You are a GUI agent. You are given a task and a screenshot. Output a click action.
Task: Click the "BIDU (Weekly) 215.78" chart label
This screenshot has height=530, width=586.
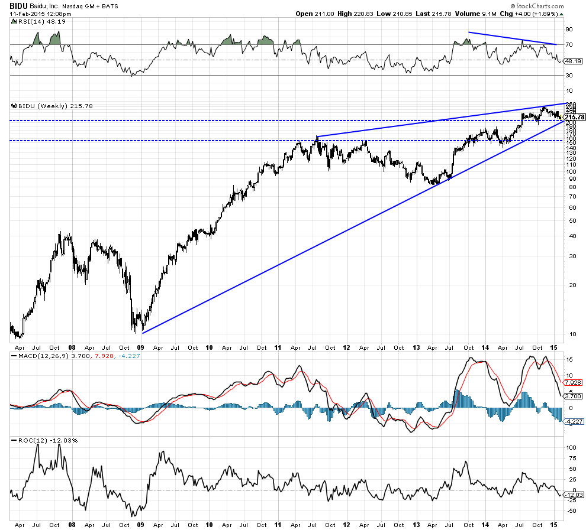pos(55,106)
